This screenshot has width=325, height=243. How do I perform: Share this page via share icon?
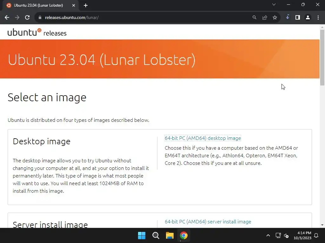[265, 18]
